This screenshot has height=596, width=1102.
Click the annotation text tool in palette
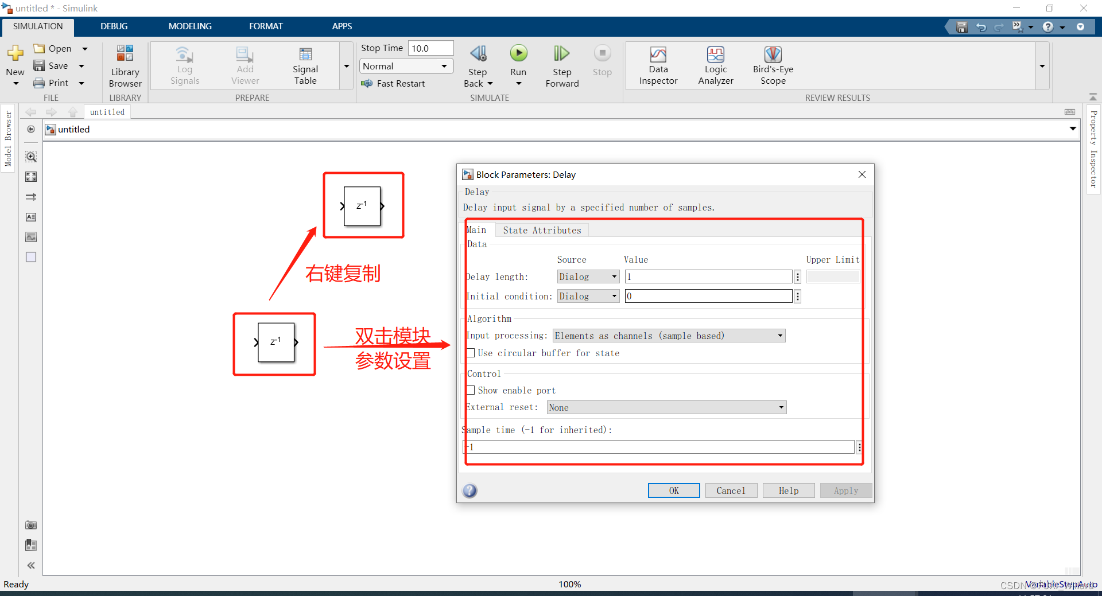click(x=31, y=217)
